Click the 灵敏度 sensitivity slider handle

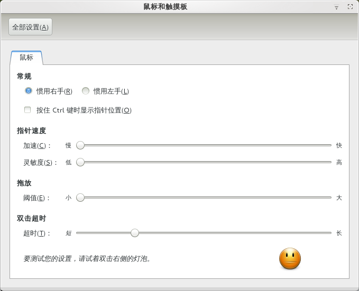(80, 162)
